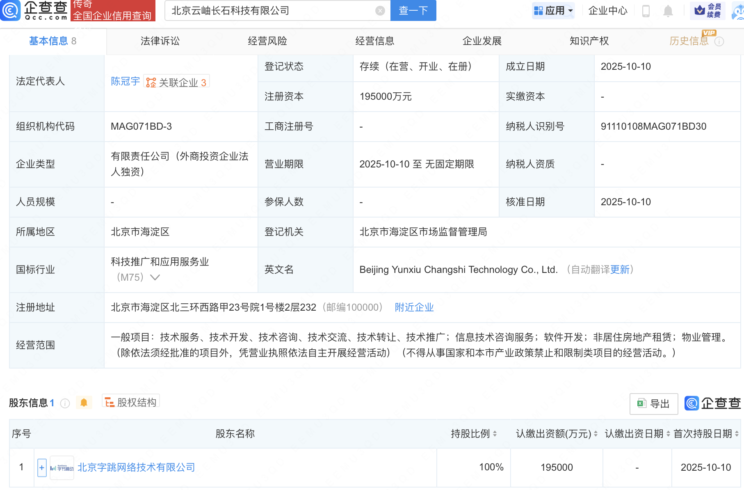Open notifications bell in header
The height and width of the screenshot is (490, 744).
668,11
